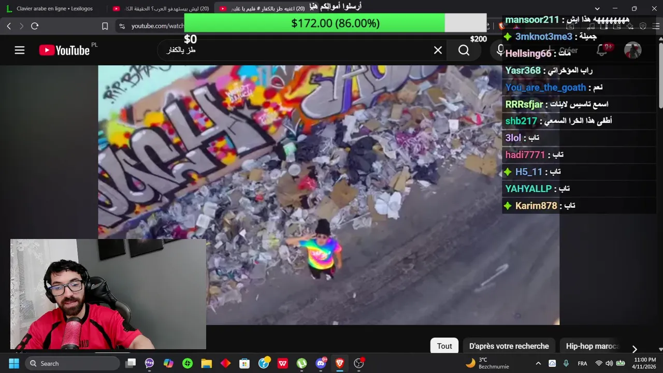The height and width of the screenshot is (373, 663).
Task: Click the FRA input language indicator
Action: pyautogui.click(x=582, y=364)
